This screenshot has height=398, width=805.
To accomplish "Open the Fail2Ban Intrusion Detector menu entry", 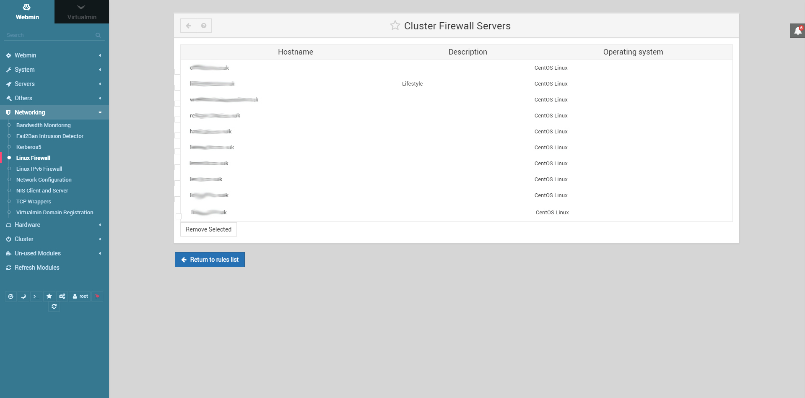I will pos(49,136).
